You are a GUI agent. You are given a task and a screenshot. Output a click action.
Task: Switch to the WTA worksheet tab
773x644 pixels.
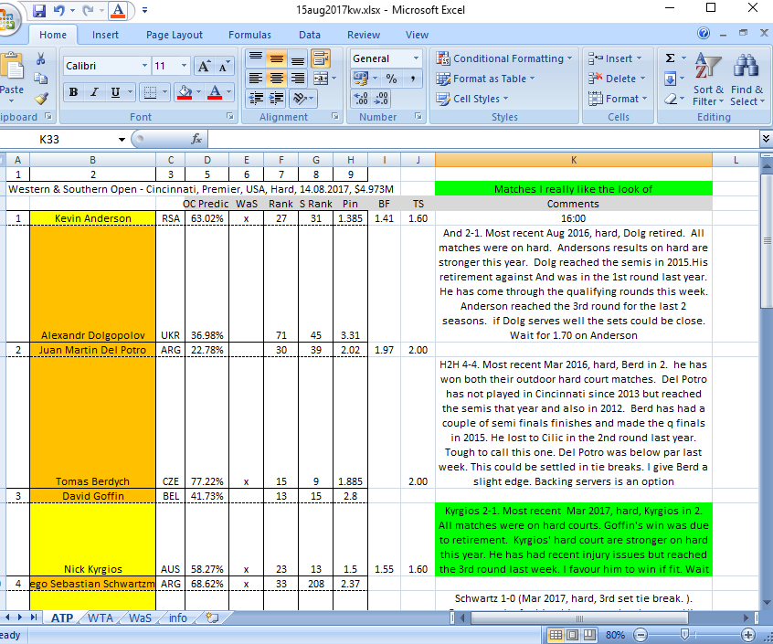pyautogui.click(x=101, y=618)
